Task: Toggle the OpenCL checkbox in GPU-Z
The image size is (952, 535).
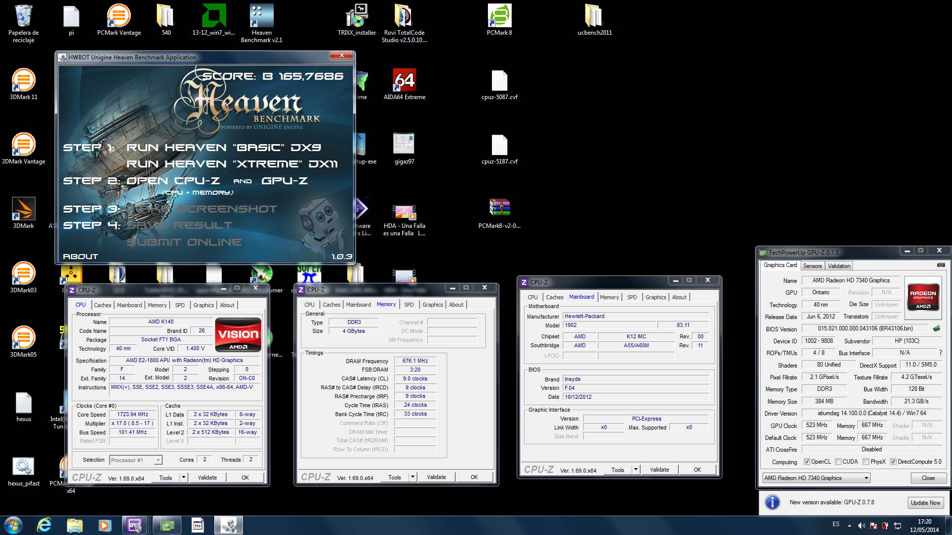Action: (x=807, y=462)
